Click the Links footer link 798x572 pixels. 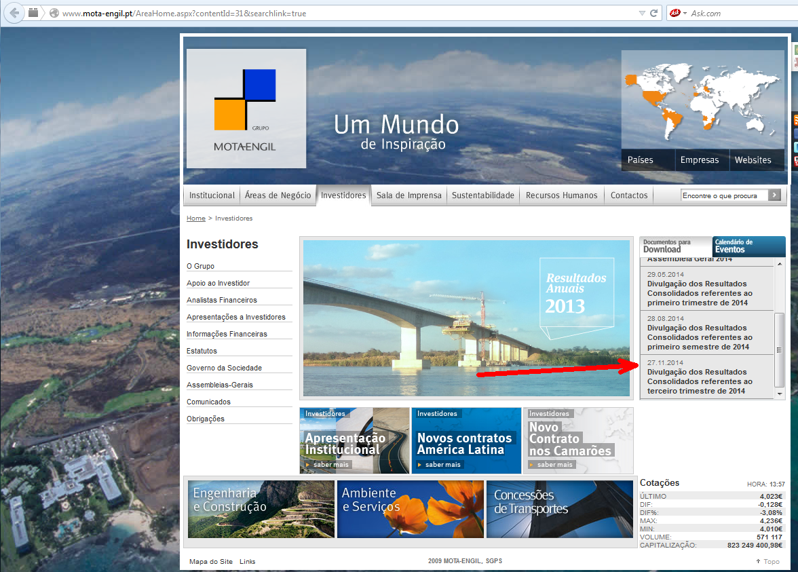click(247, 562)
